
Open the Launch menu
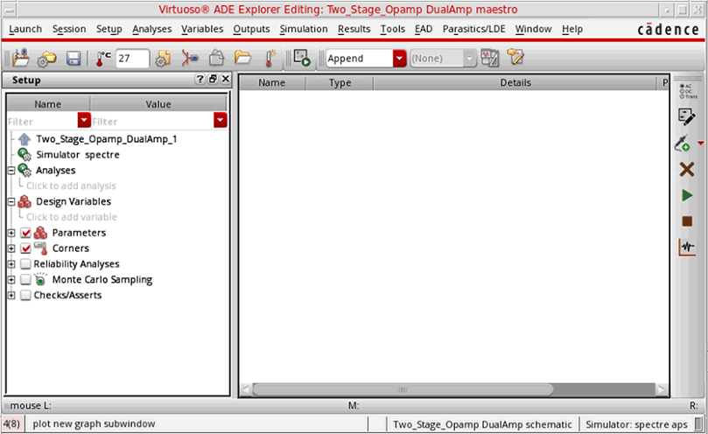tap(25, 29)
